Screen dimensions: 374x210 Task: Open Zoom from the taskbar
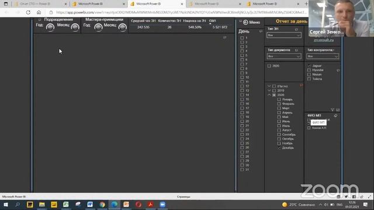pos(162,205)
